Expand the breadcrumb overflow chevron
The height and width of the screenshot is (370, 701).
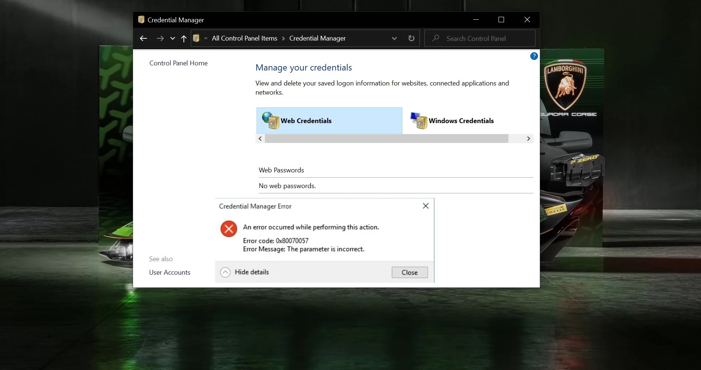pos(206,38)
